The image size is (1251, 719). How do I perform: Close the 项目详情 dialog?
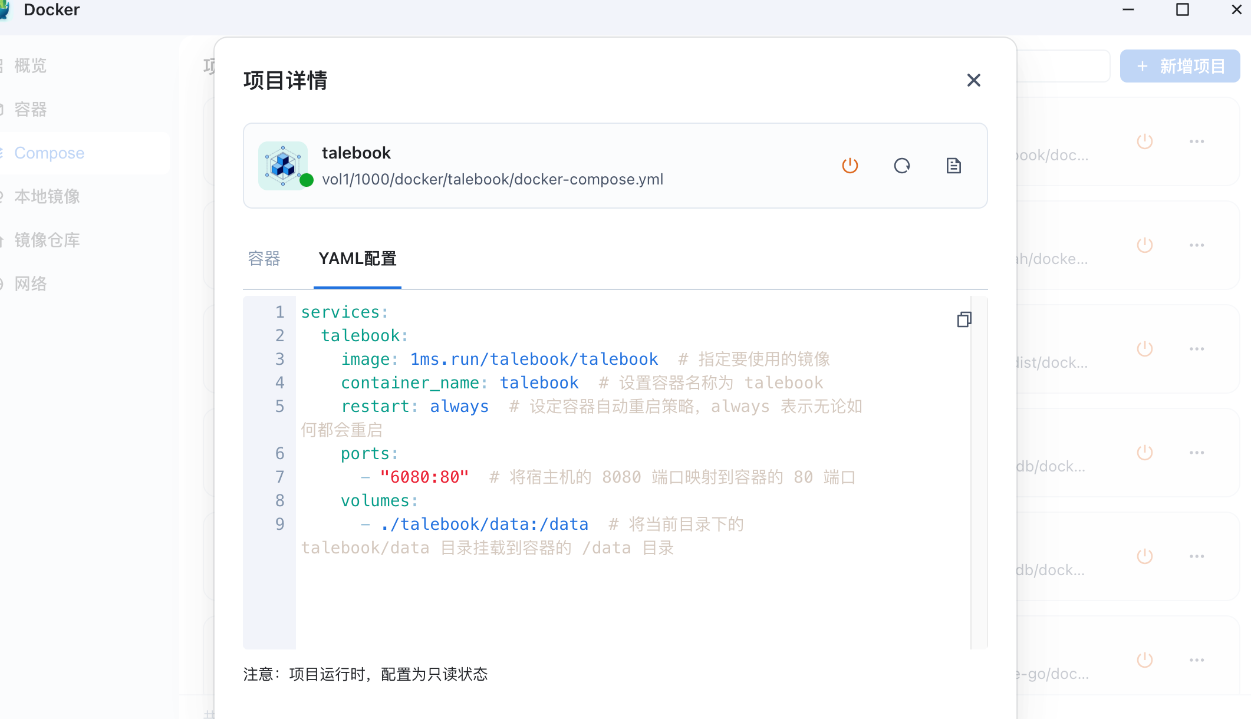pos(973,80)
